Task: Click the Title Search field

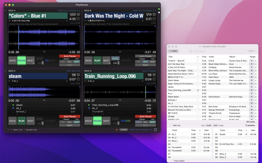Action: [x=216, y=51]
